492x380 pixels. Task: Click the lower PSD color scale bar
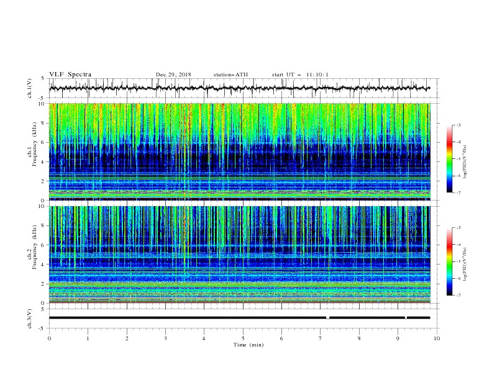pyautogui.click(x=449, y=261)
